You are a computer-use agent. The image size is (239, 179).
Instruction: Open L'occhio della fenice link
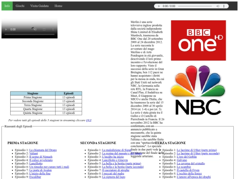click(x=189, y=174)
